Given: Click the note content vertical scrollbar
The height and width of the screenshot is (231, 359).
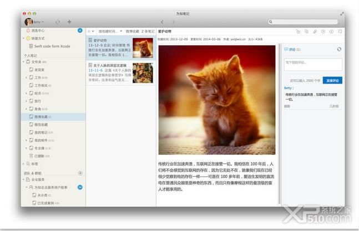Looking at the screenshot, I should (279, 124).
